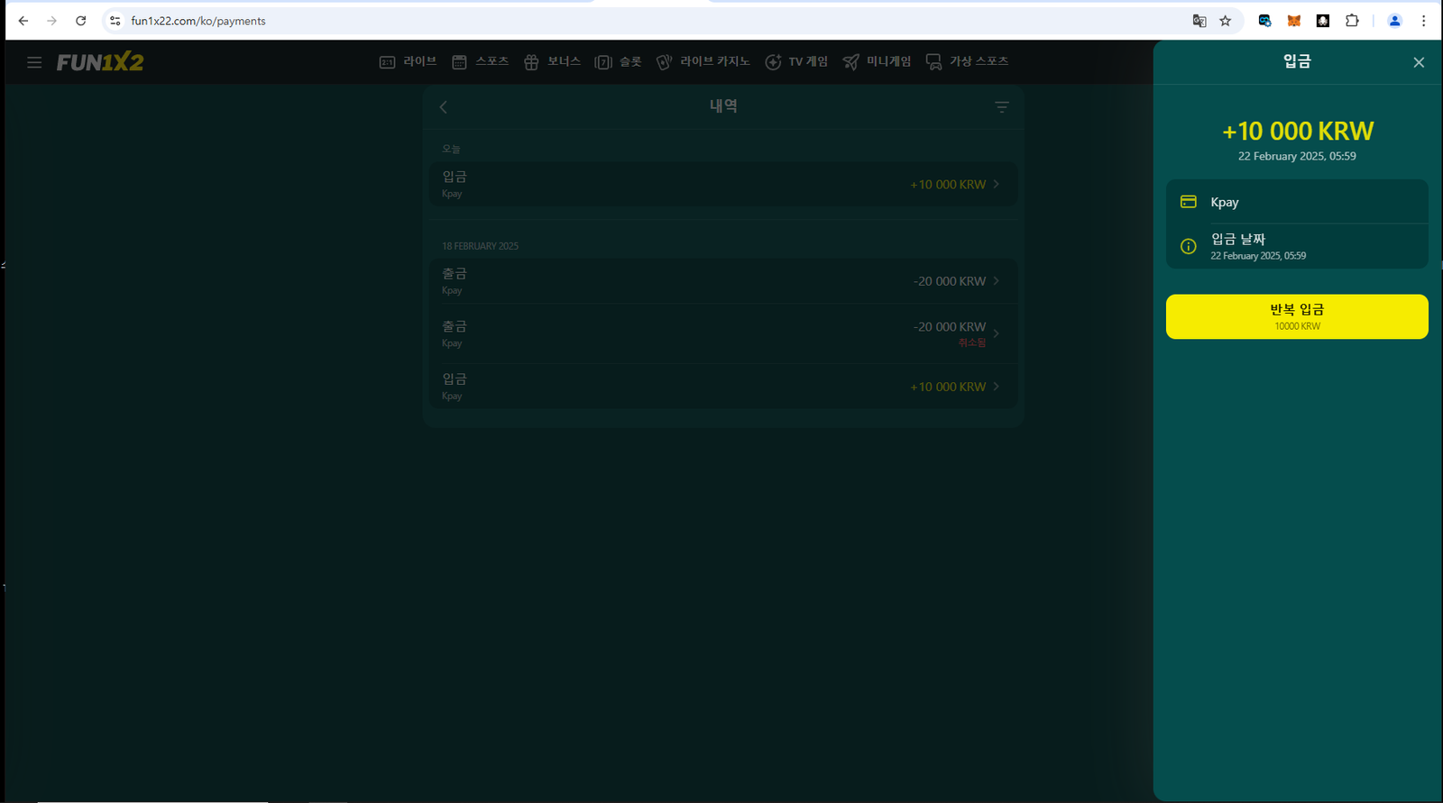Reload the page with the refresh button
The width and height of the screenshot is (1443, 803).
tap(81, 21)
